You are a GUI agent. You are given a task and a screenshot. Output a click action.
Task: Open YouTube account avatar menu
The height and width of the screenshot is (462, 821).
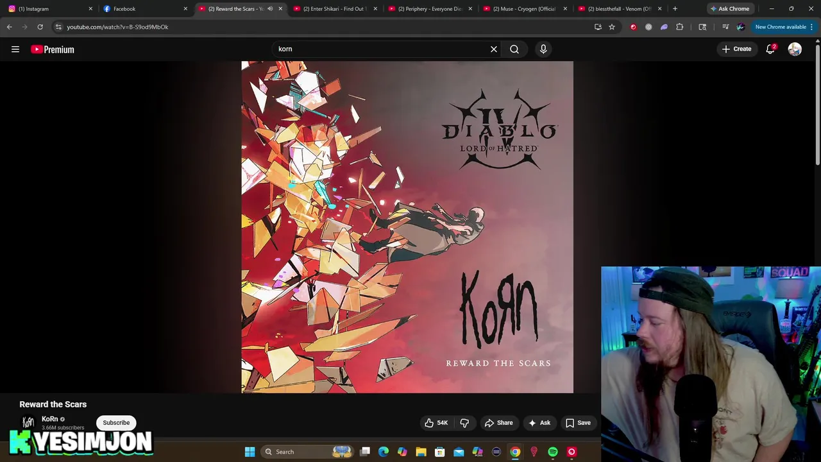click(795, 49)
